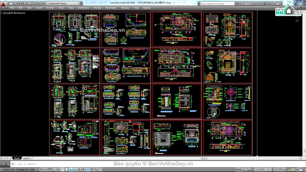The image size is (306, 172).
Task: Click the customize wrench icon by command line
Action: tap(8, 164)
